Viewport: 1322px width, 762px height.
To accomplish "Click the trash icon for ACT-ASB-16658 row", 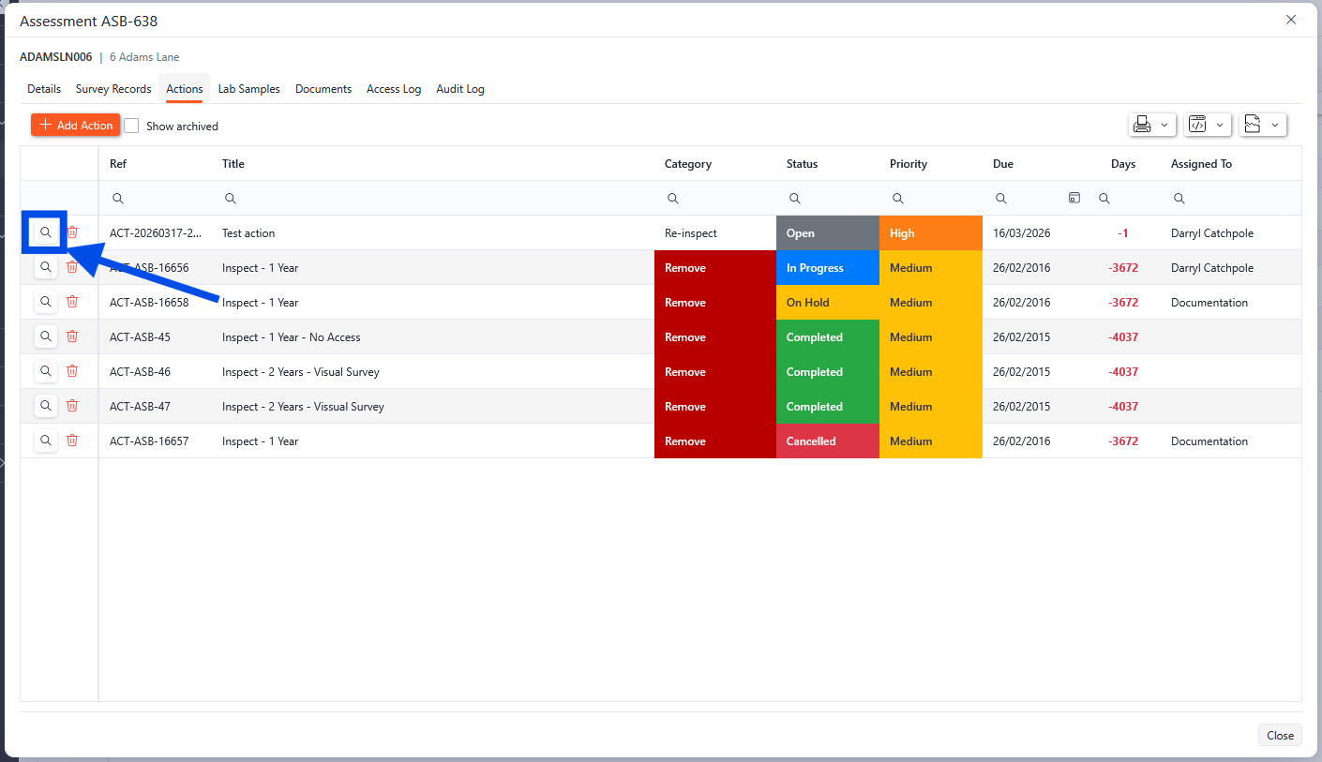I will 72,302.
